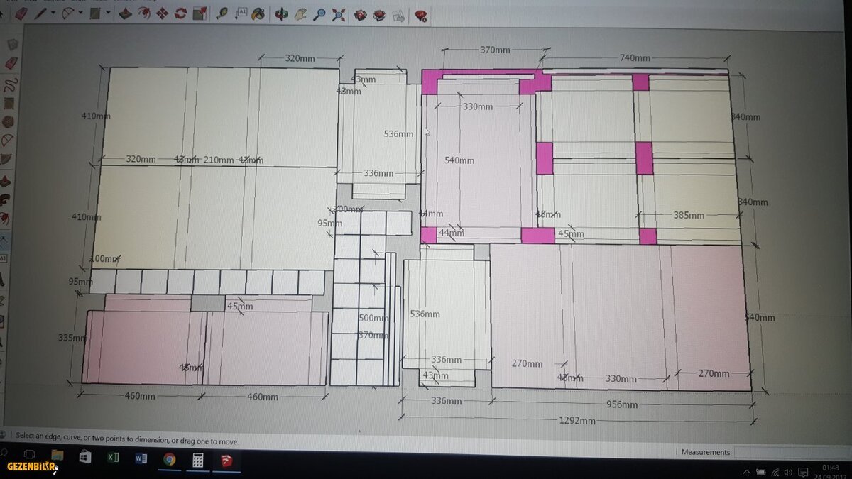Click the Zoom magnifier tool
The height and width of the screenshot is (479, 852).
coord(319,13)
